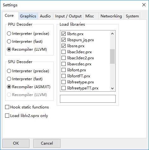Go to the Input / Output tab
149x150 pixels.
point(68,16)
